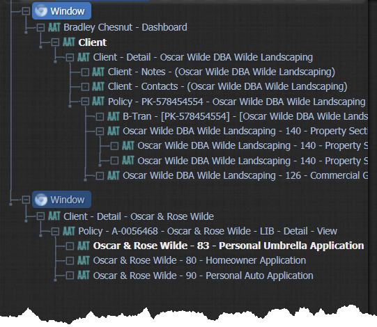Click the Chrome icon on second Window node
The width and height of the screenshot is (377, 327).
[x=41, y=200]
